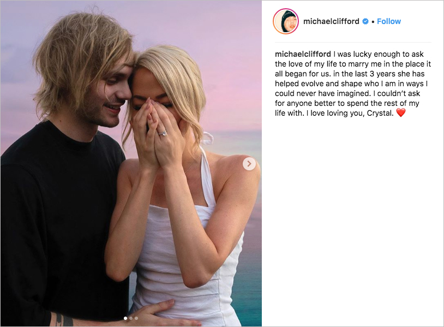Select the first carousel indicator dot

[x=125, y=318]
